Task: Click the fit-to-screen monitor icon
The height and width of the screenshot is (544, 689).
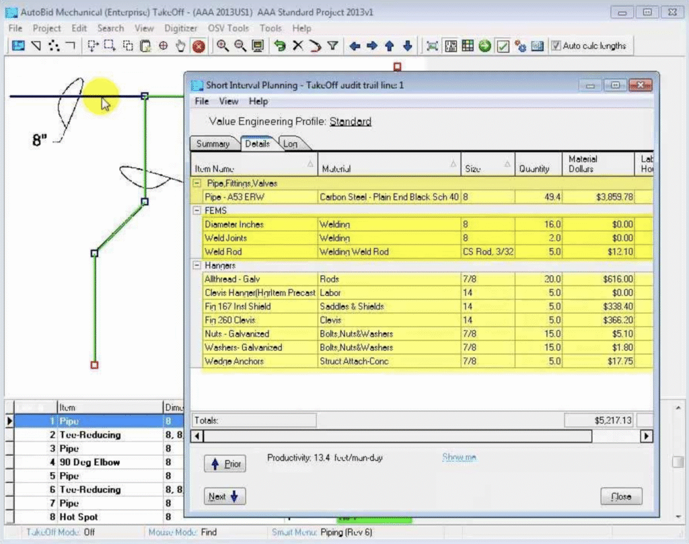Action: point(258,46)
